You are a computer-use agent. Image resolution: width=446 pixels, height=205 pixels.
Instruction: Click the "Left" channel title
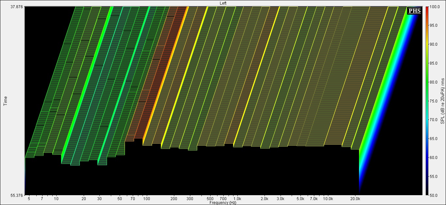[223, 3]
